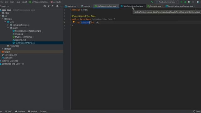Click the compute method breadcrumb
Screen dimensions: 201x113
[x=56, y=2]
